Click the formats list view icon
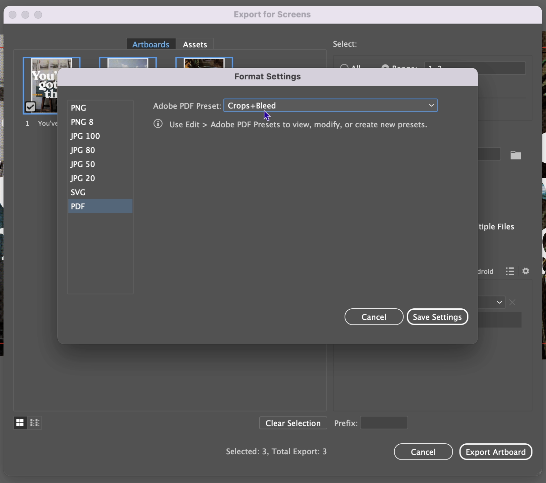Screen dimensions: 546x483 tap(510, 271)
